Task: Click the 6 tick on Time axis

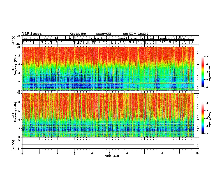Action: coord(127,153)
